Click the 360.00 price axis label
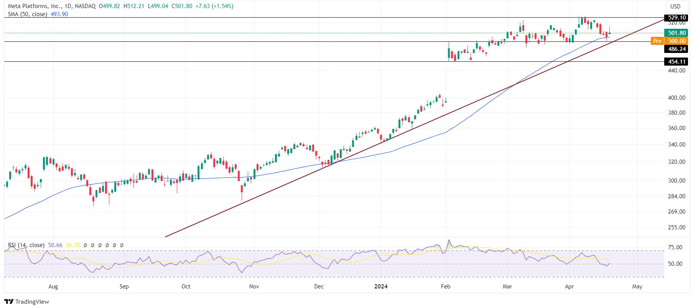Viewport: 693px width, 308px height. 676,128
